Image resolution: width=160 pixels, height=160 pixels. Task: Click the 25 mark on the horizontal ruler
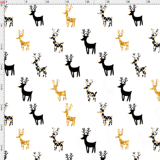point(108,2)
